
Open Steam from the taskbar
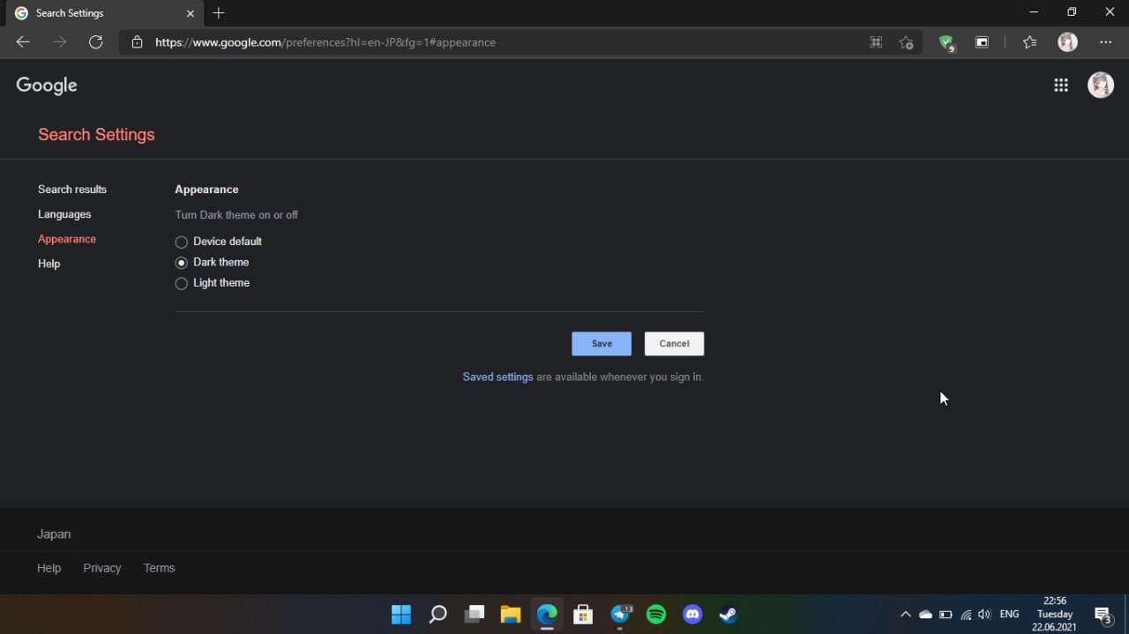[729, 614]
